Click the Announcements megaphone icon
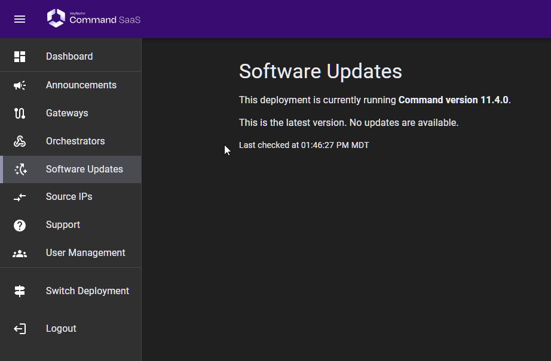Viewport: 551px width, 361px height. pos(20,85)
